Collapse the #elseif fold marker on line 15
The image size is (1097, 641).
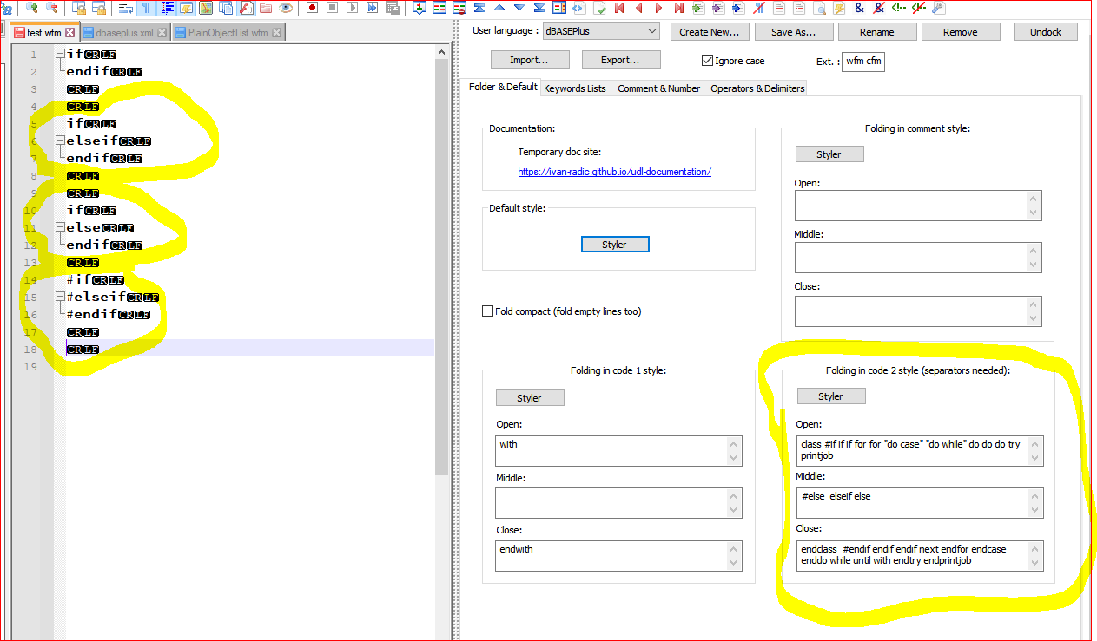59,297
